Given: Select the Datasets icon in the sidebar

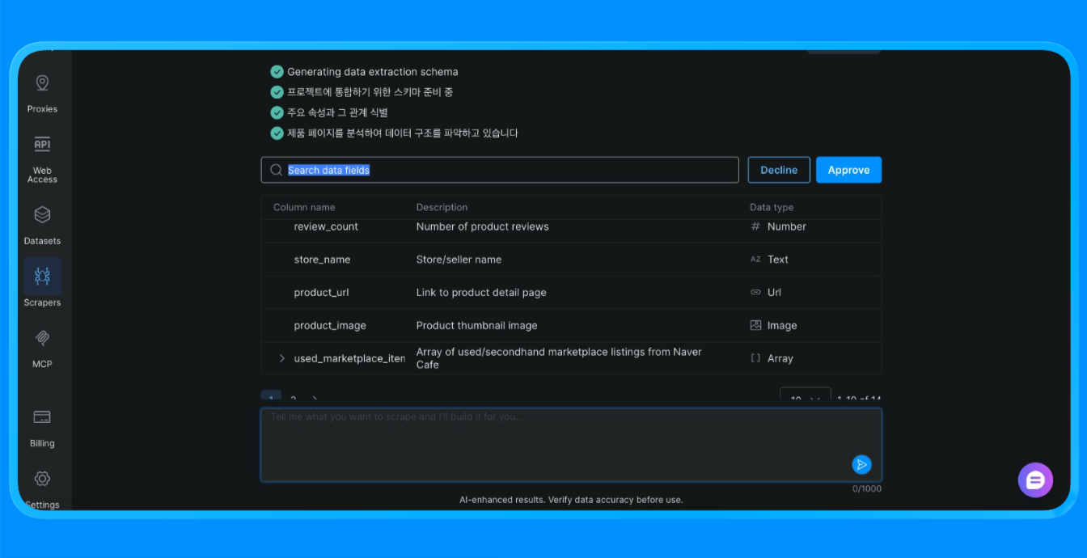Looking at the screenshot, I should click(x=41, y=215).
